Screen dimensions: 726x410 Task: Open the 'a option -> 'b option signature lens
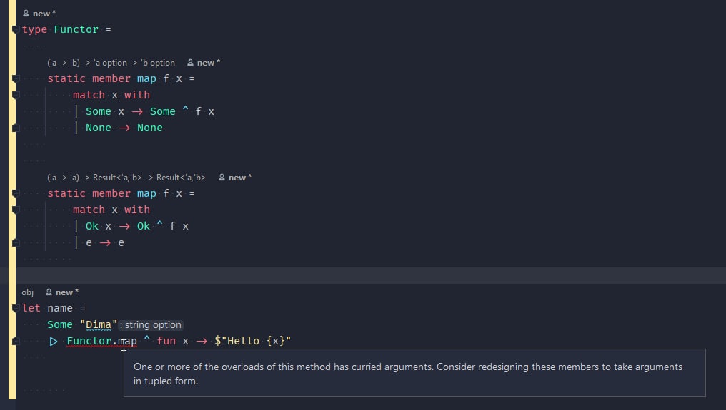[111, 63]
